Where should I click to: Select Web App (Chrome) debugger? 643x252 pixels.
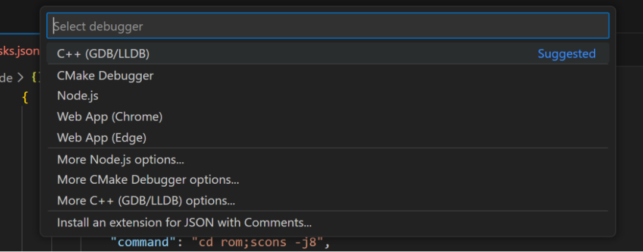(x=327, y=116)
